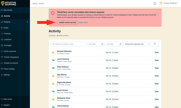
Task: Click the Zones globe icon
Action: point(2,28)
